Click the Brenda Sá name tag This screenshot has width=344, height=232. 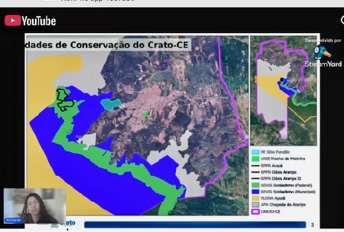point(12,219)
